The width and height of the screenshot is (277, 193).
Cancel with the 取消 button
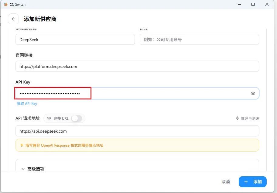pyautogui.click(x=226, y=182)
